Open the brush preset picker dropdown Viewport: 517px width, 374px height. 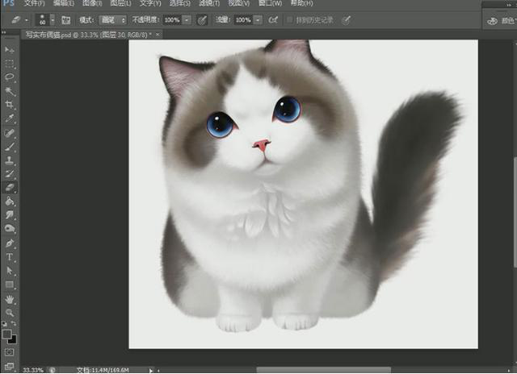pyautogui.click(x=53, y=19)
